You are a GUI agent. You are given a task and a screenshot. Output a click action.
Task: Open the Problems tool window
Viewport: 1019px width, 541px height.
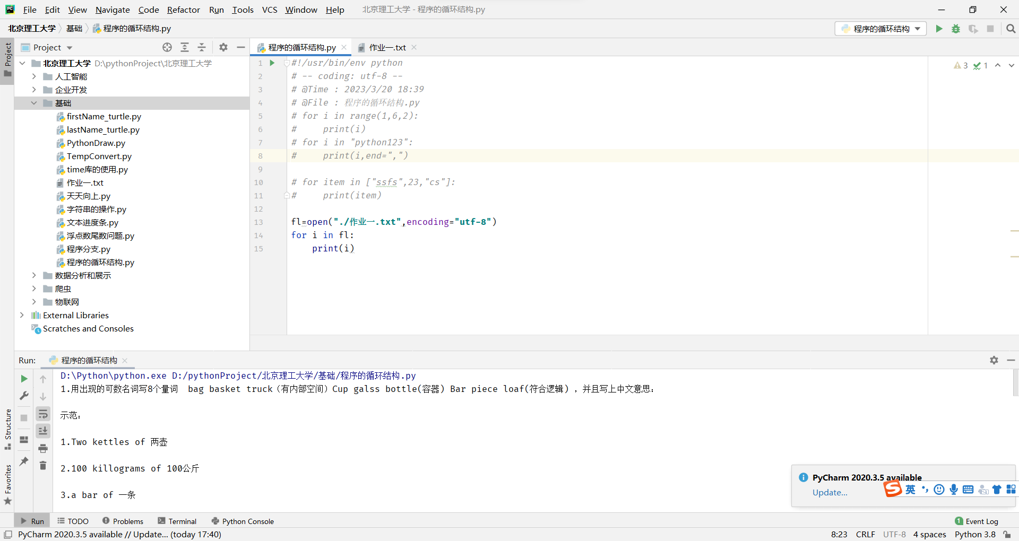(123, 521)
